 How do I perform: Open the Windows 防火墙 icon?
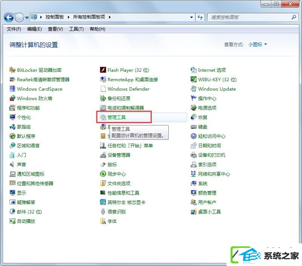[x=12, y=98]
